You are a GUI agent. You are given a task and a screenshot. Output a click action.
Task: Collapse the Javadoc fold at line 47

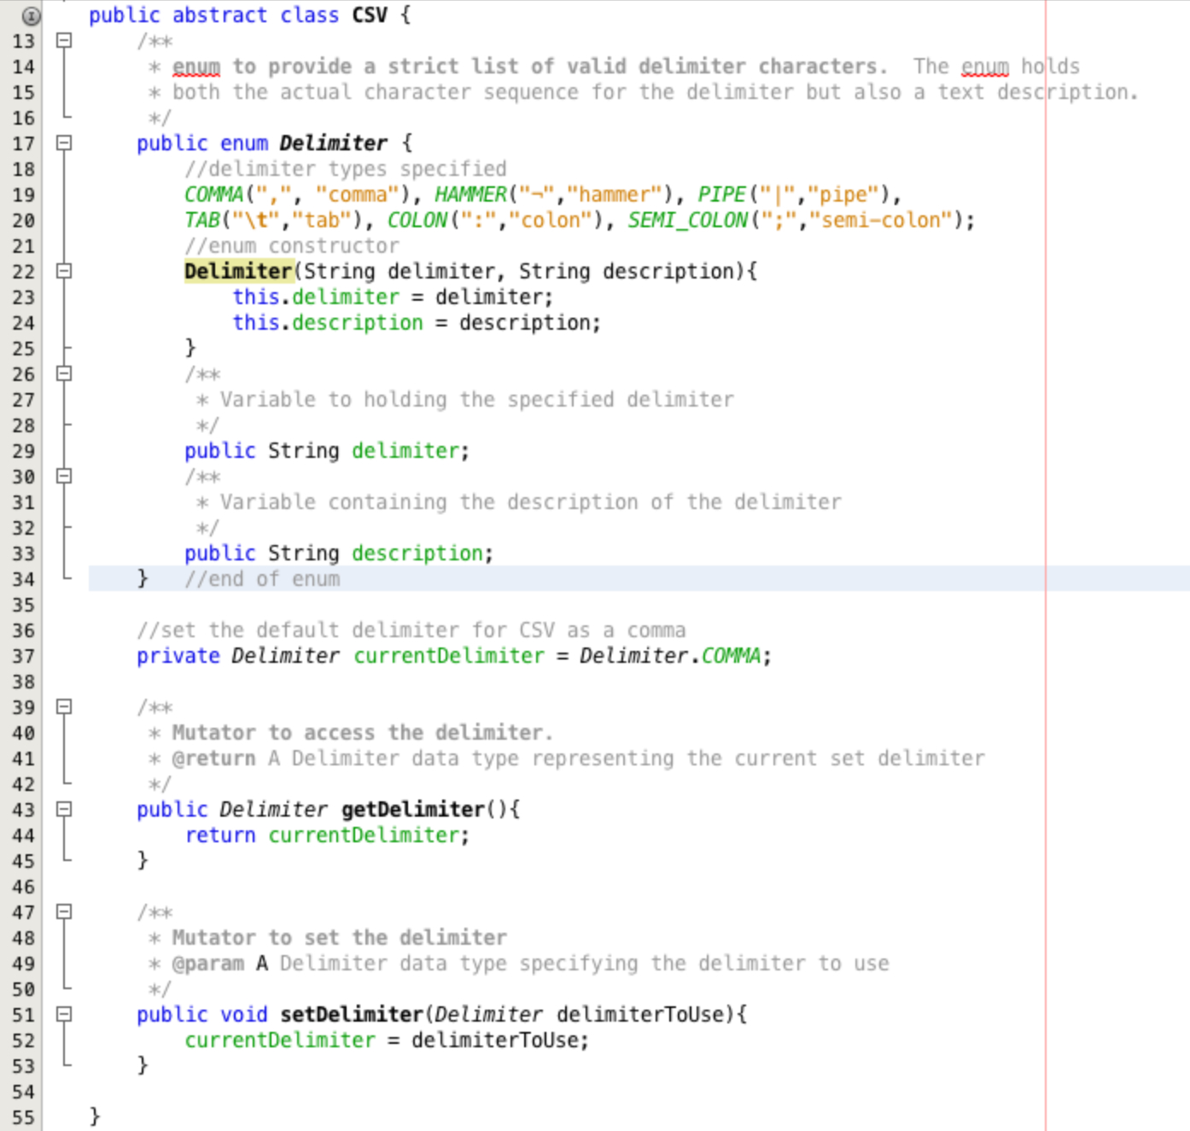64,911
